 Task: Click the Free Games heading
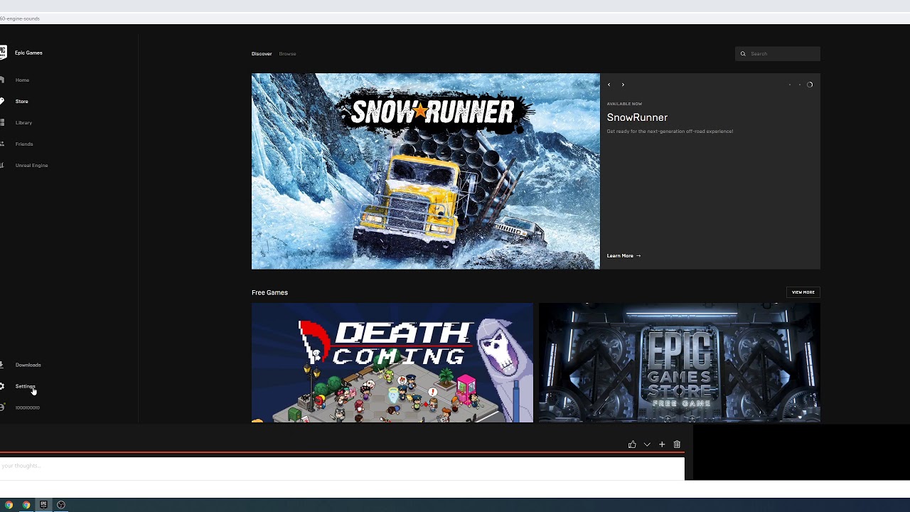269,293
